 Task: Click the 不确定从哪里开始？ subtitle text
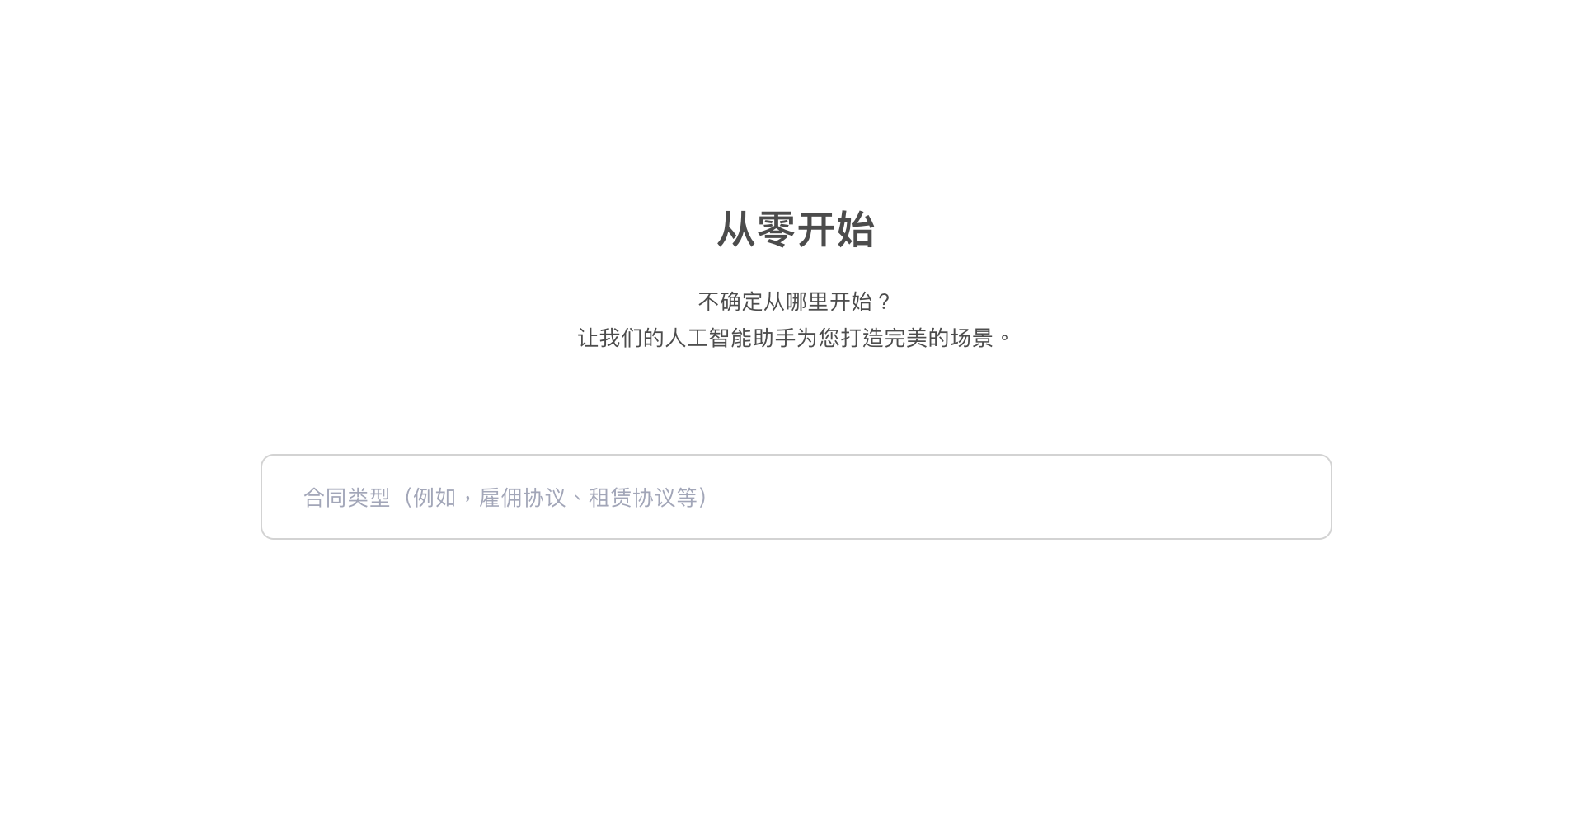796,302
